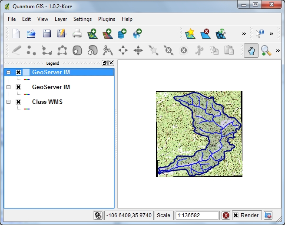Click the Add PostGIS Layer database icon
This screenshot has width=285, height=225.
pyautogui.click(x=122, y=33)
